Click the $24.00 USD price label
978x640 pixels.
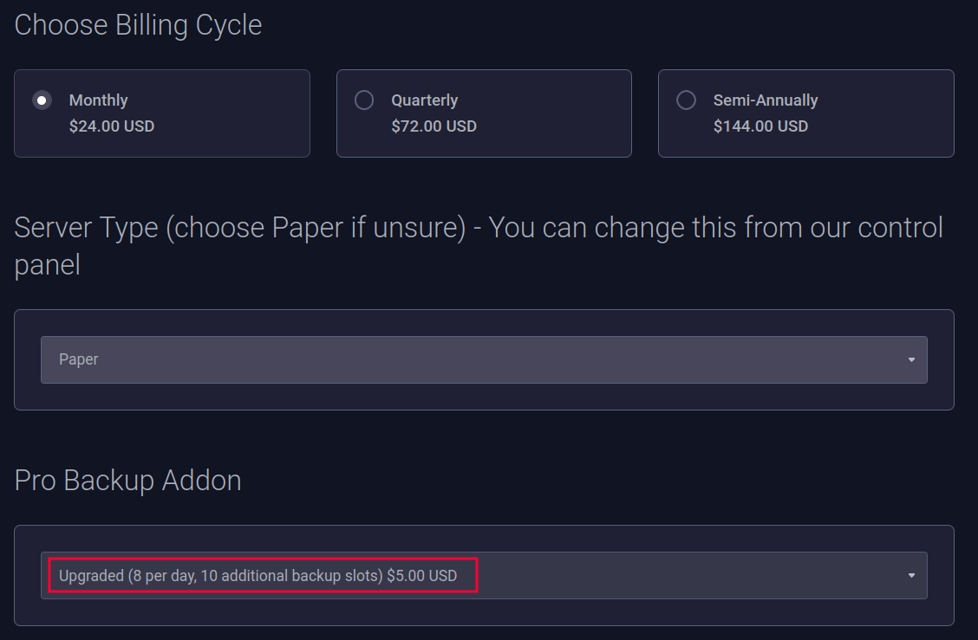point(110,126)
